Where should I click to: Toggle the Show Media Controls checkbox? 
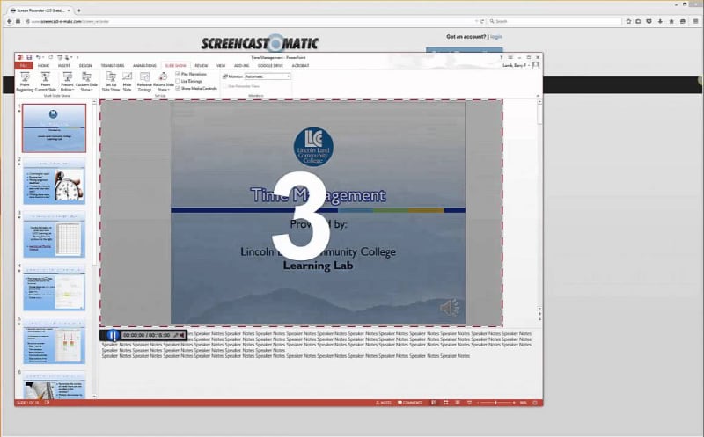pyautogui.click(x=178, y=89)
